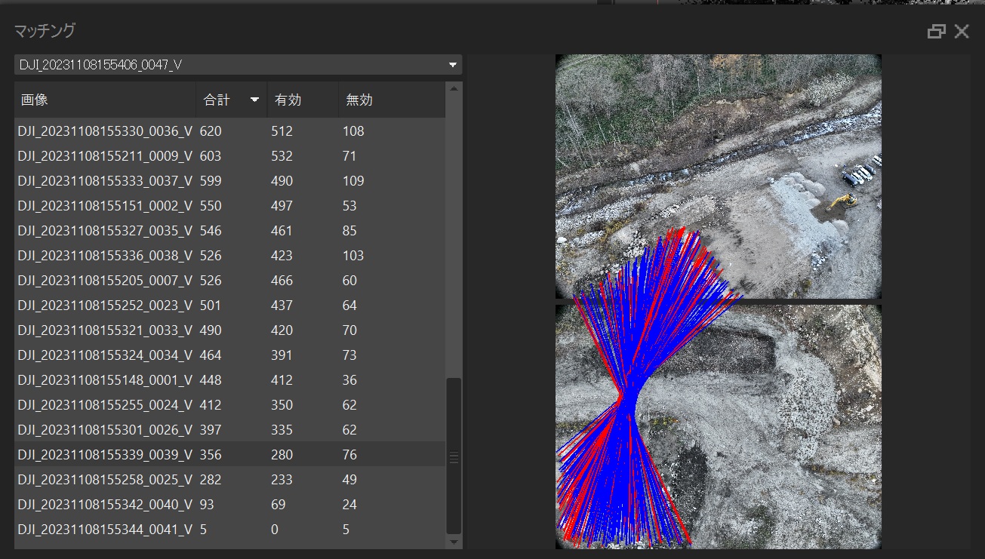Sort by the 無効 column header
Screen dimensions: 985x559
coord(389,100)
